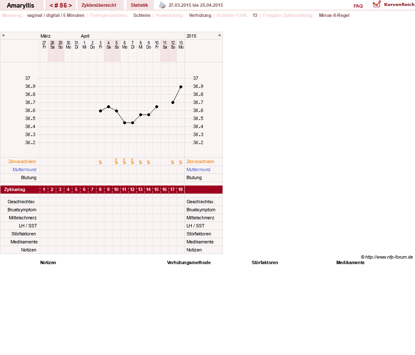Screen dimensions: 415x355
Task: Click the left Muttermund row label
Action: click(25, 170)
